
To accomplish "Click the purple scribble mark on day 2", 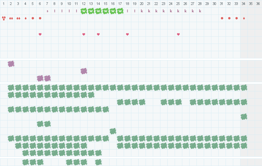I will click(x=11, y=64).
